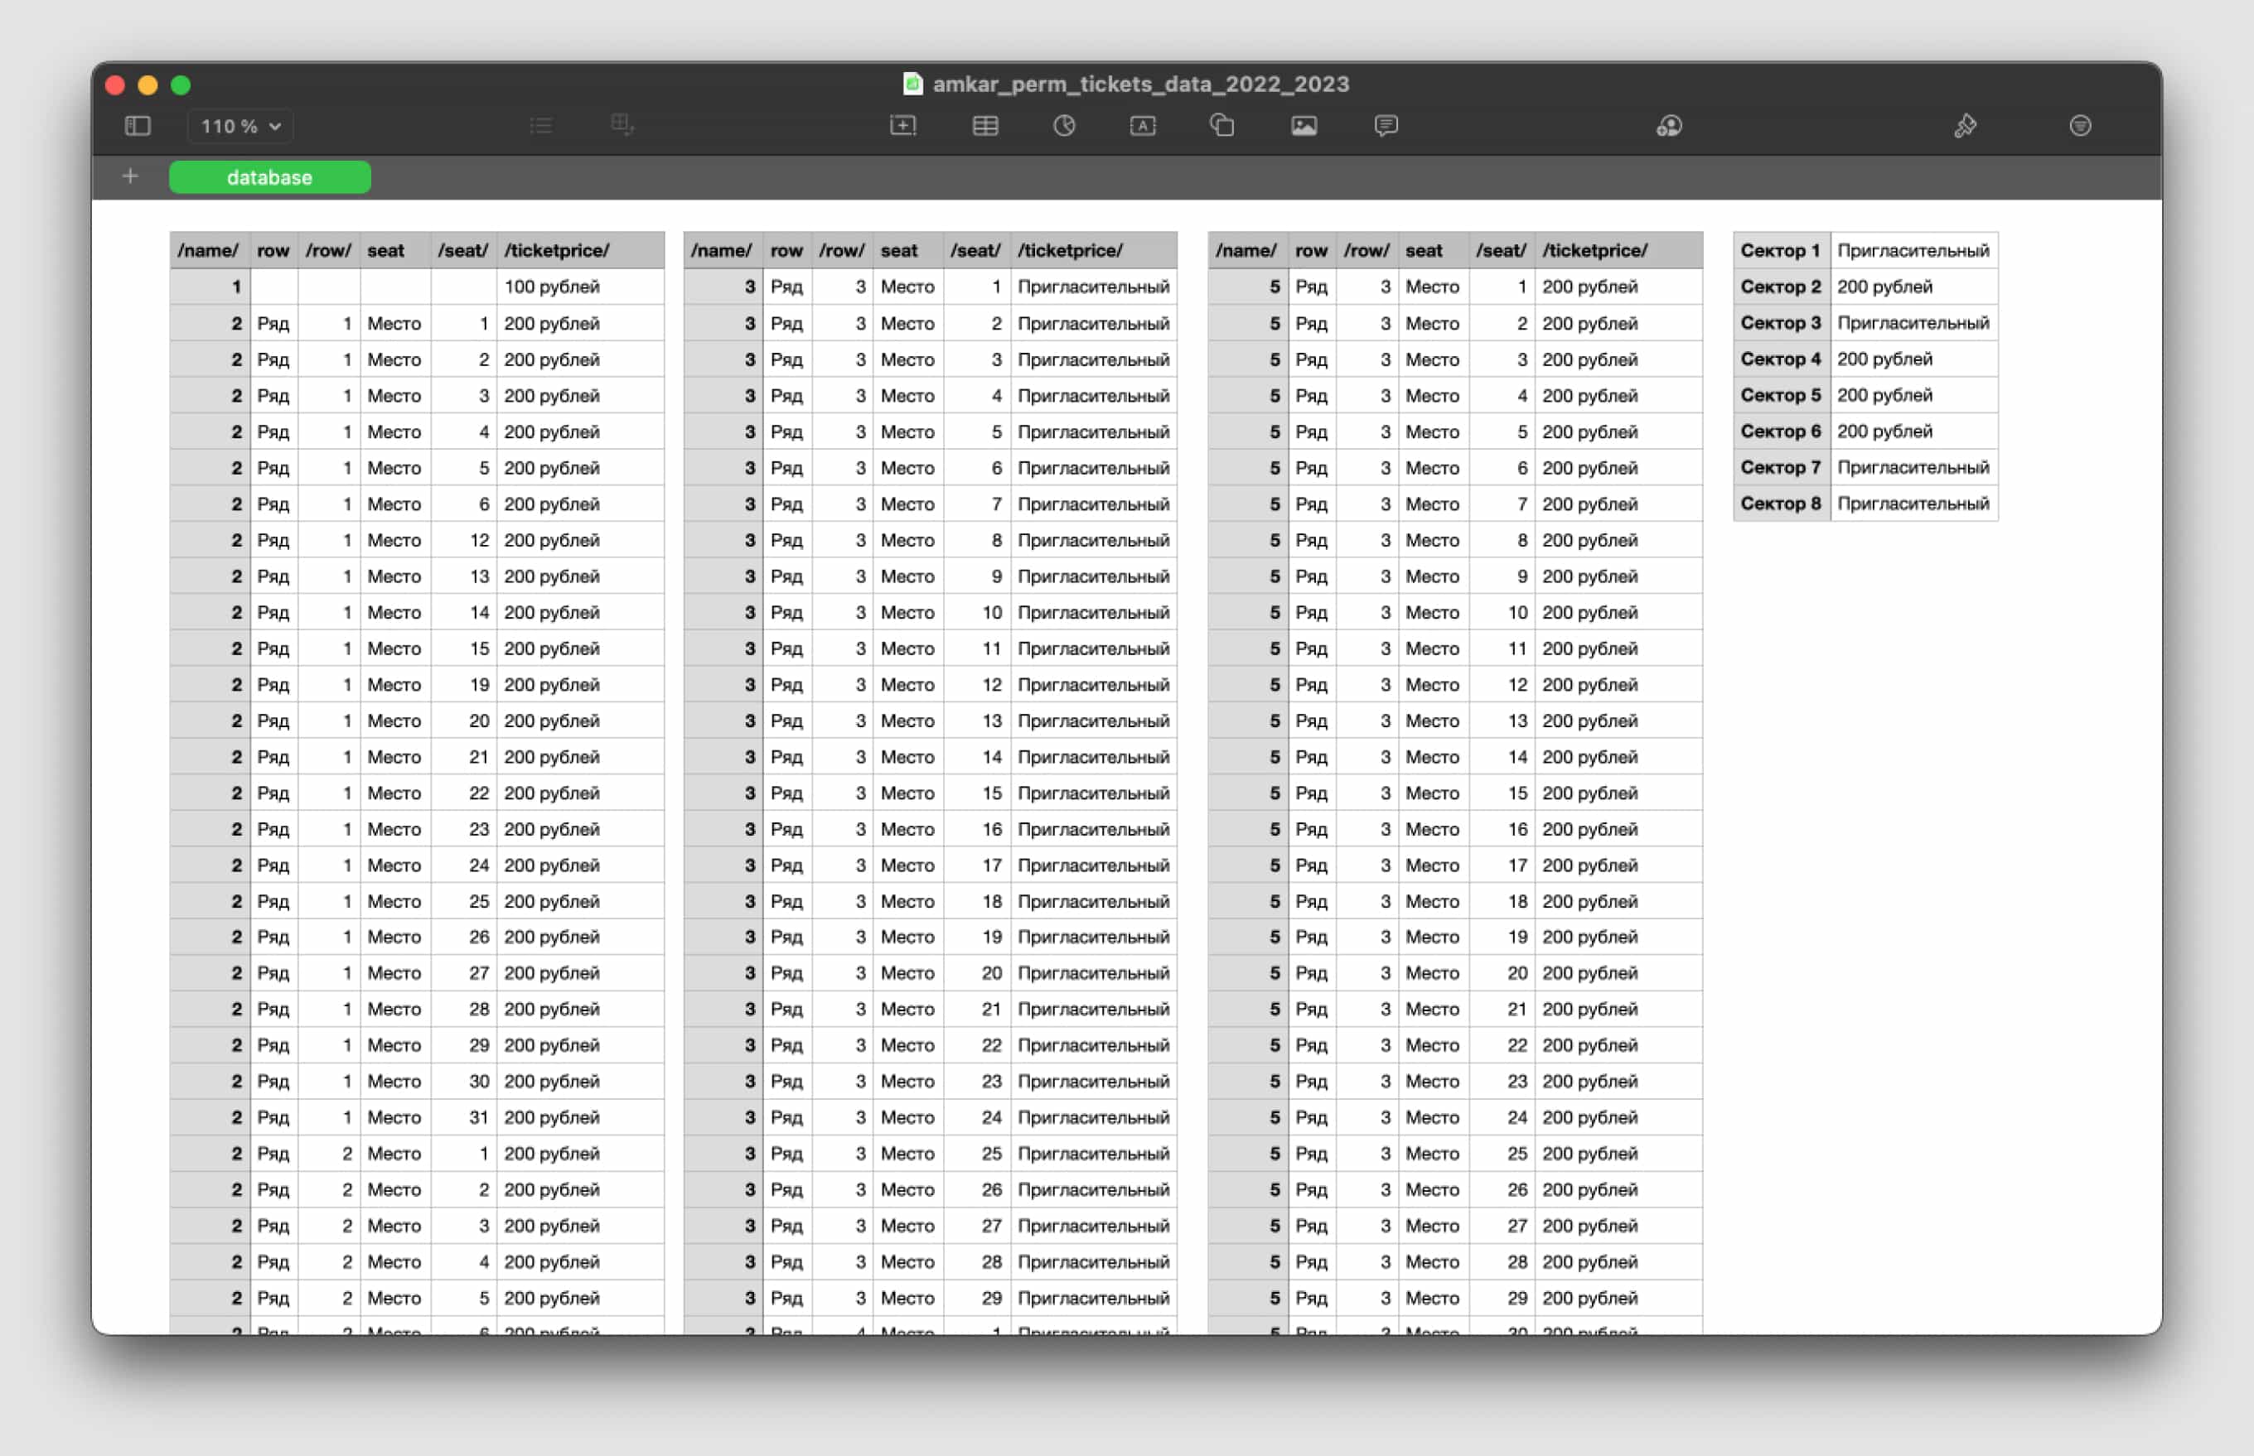Screen dimensions: 2254x1456
Task: Open the Organize filter panel
Action: coord(2079,126)
